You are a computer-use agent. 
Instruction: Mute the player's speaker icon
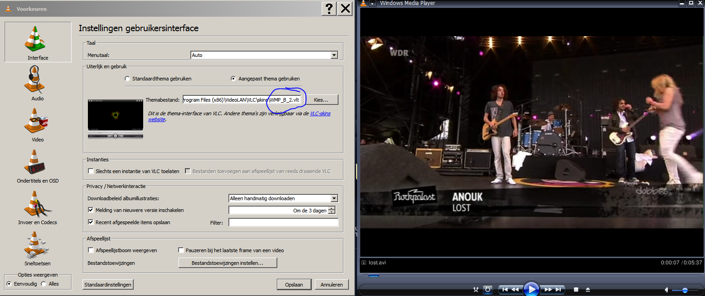tap(666, 290)
